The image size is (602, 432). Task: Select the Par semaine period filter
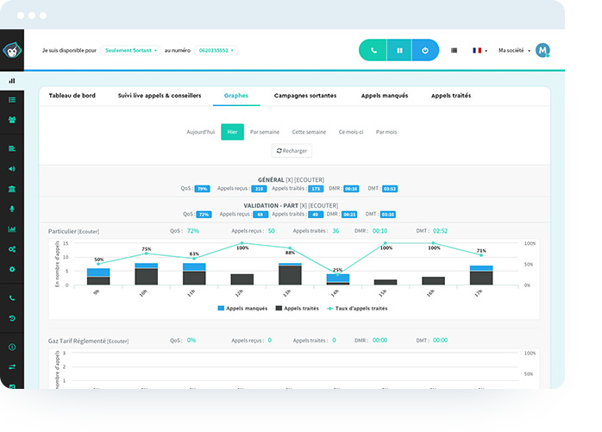(x=265, y=132)
